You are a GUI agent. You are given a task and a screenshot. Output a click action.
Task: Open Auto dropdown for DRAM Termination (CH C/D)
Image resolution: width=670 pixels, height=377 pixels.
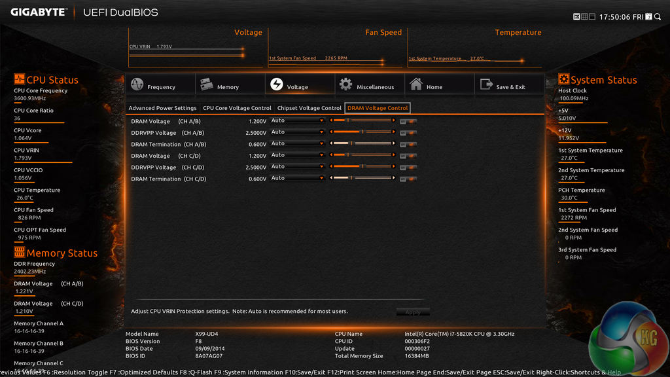[x=298, y=178]
